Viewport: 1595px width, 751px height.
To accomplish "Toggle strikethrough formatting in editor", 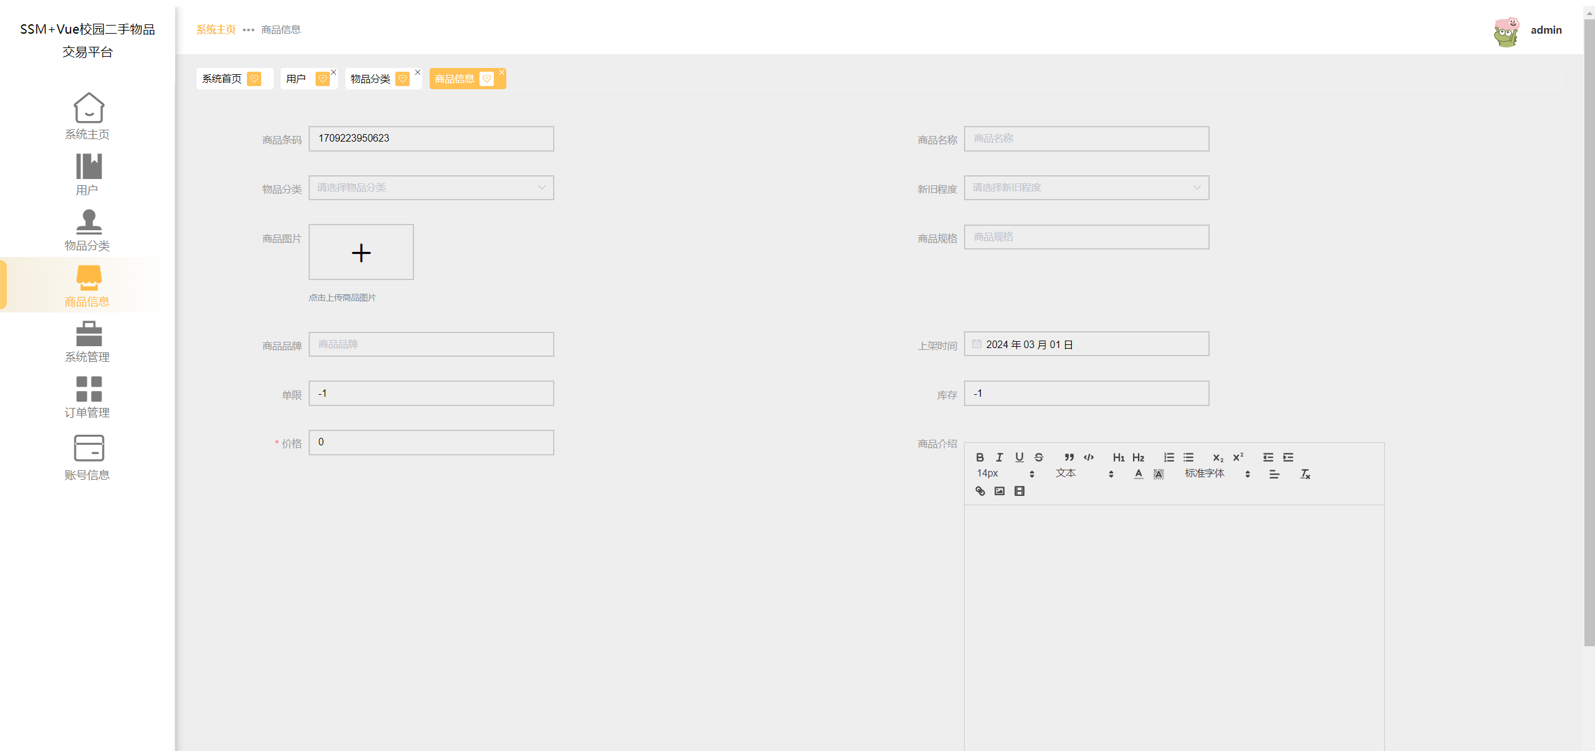I will point(1039,457).
